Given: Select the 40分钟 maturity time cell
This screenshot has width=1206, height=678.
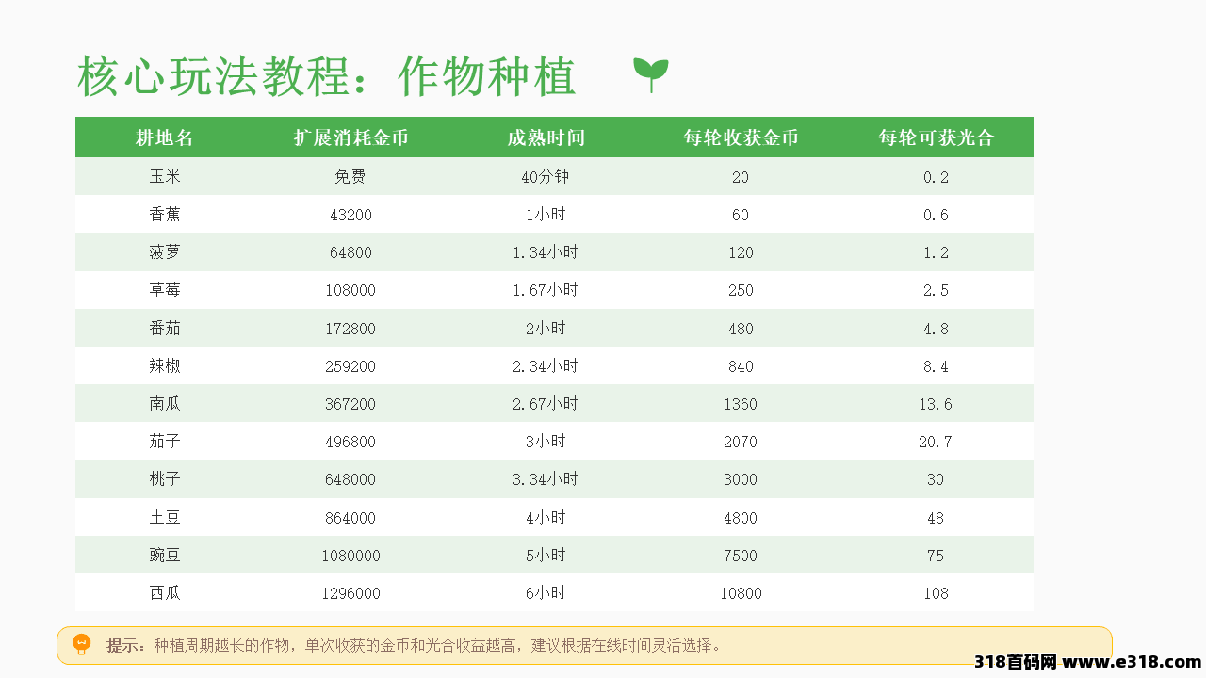Looking at the screenshot, I should tap(546, 177).
